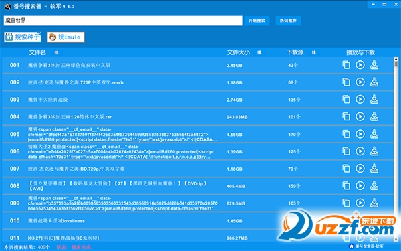Viewport: 401px width, 251px height.
Task: Maximize the 番号搜索器 window
Action: (x=384, y=5)
